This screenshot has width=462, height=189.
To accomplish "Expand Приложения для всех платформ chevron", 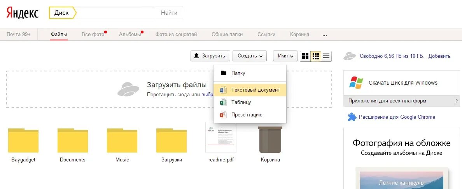I will pyautogui.click(x=457, y=101).
